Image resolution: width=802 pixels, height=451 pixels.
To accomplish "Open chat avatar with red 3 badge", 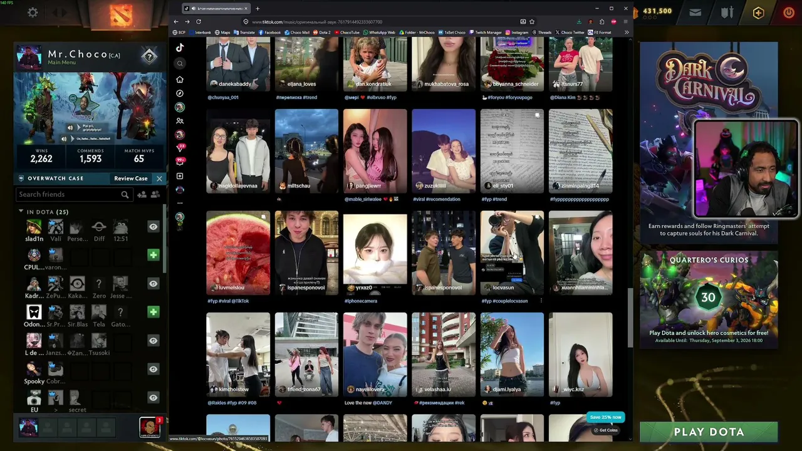I will click(149, 427).
